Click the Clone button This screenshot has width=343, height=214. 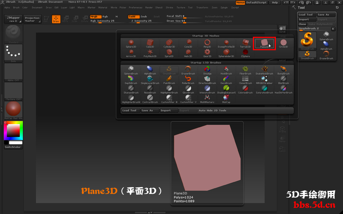302,24
